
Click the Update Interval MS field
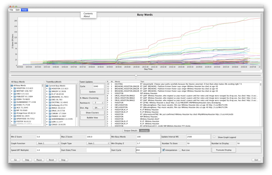point(198,137)
